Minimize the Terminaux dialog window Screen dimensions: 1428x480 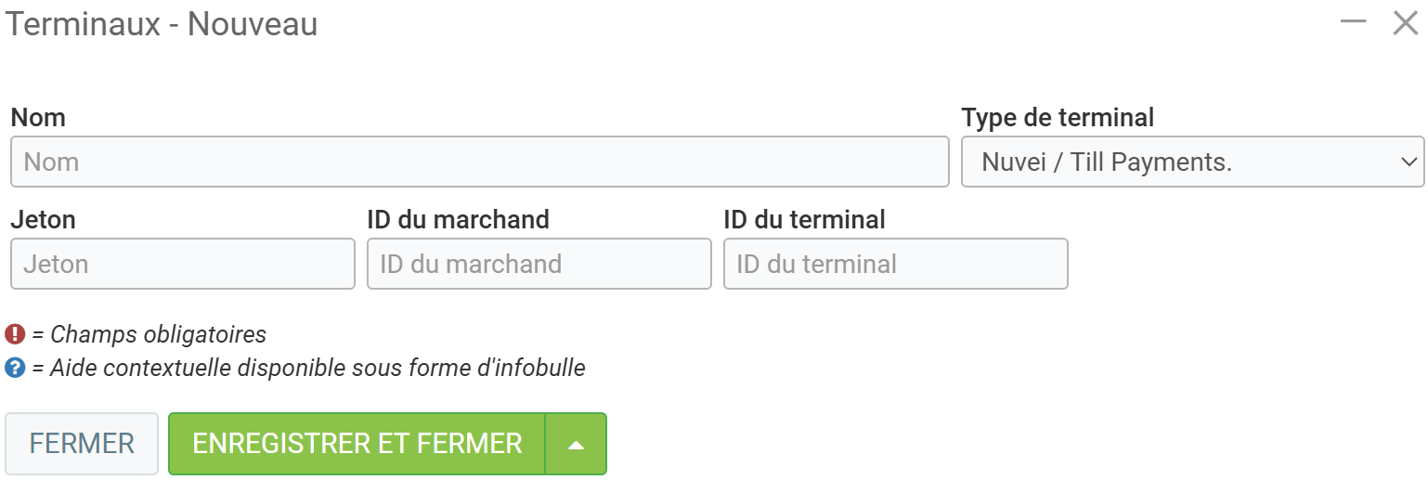click(x=1353, y=22)
